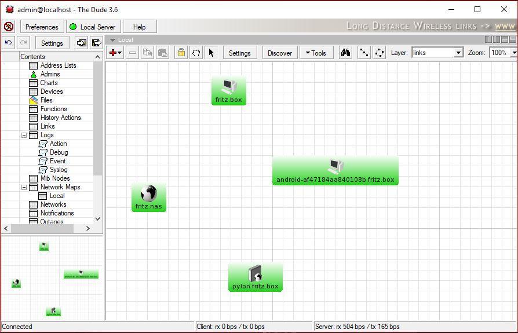Click the pylon device in overview minimap
The image size is (518, 333).
[x=53, y=312]
